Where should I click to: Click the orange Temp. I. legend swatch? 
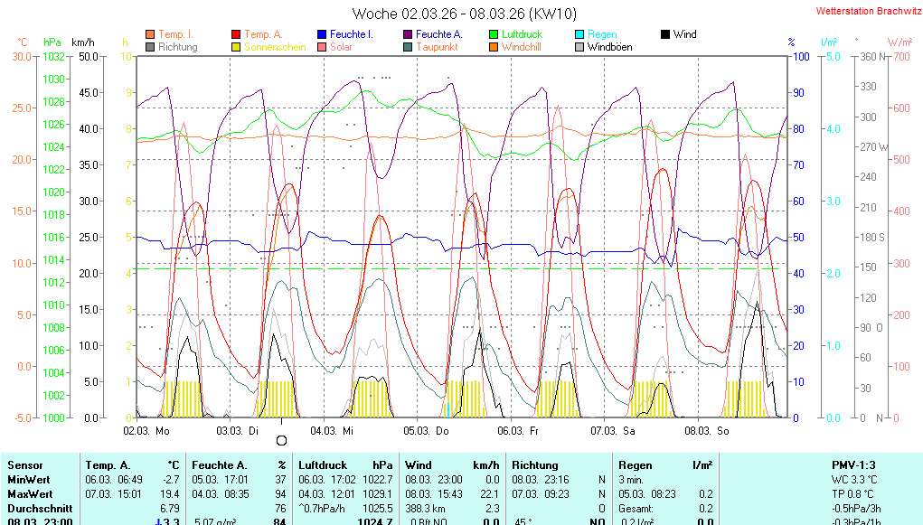[x=150, y=34]
